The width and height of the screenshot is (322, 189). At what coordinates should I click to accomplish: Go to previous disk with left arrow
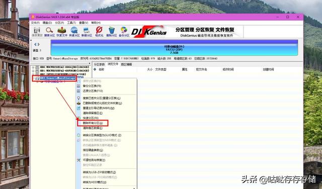35,44
